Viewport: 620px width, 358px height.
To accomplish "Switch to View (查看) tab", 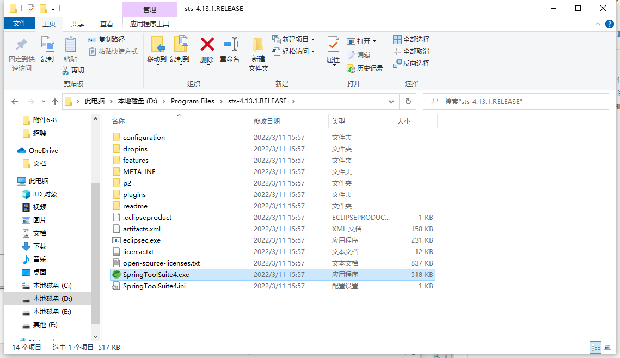I will [x=107, y=24].
